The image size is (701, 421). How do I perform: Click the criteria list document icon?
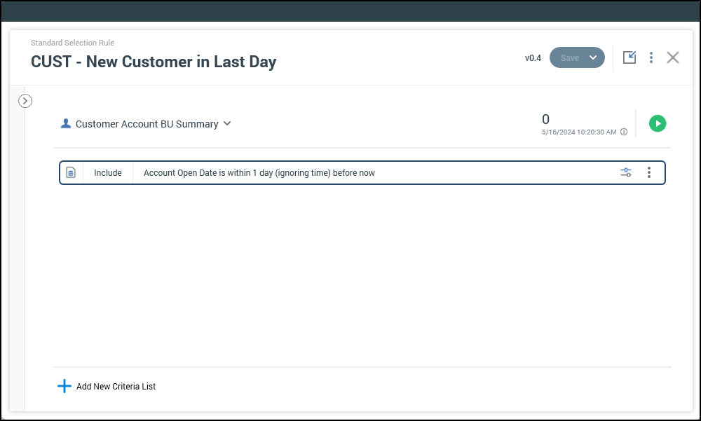[x=71, y=172]
